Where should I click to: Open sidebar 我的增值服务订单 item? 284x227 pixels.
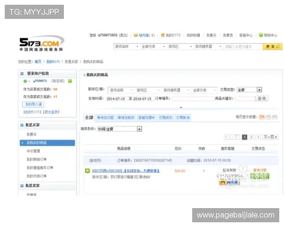click(40, 167)
